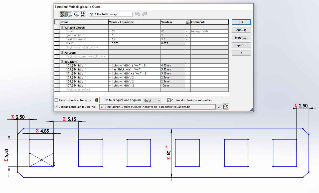Toggle link checkbox for D7@Schizzo1 equation
319x193 pixels.
coord(188,85)
